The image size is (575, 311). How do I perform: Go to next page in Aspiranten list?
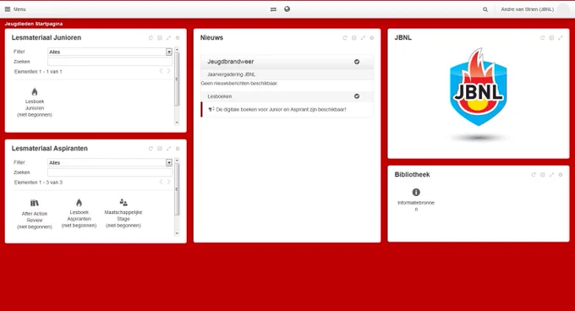click(168, 182)
